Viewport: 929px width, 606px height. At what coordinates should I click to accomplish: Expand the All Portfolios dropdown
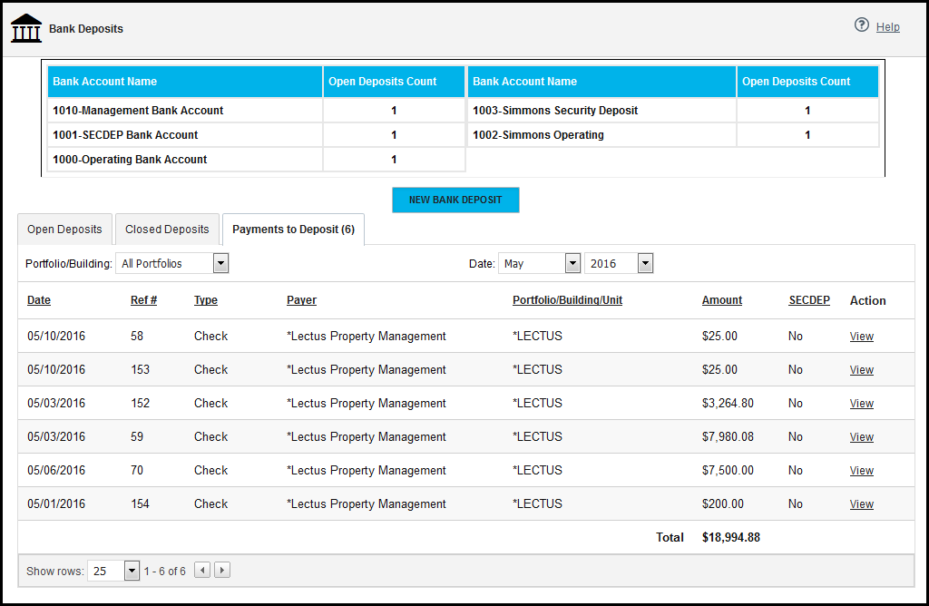click(171, 264)
